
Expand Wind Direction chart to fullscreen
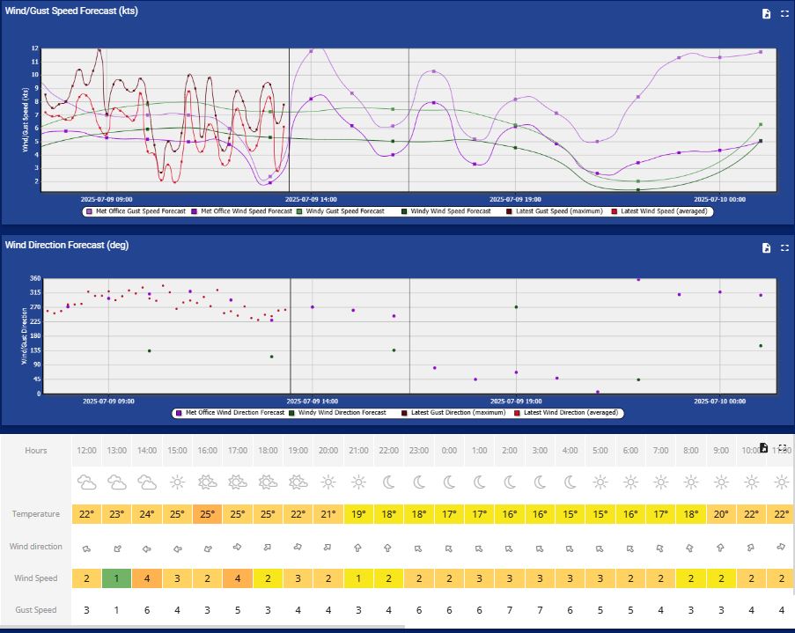[784, 248]
